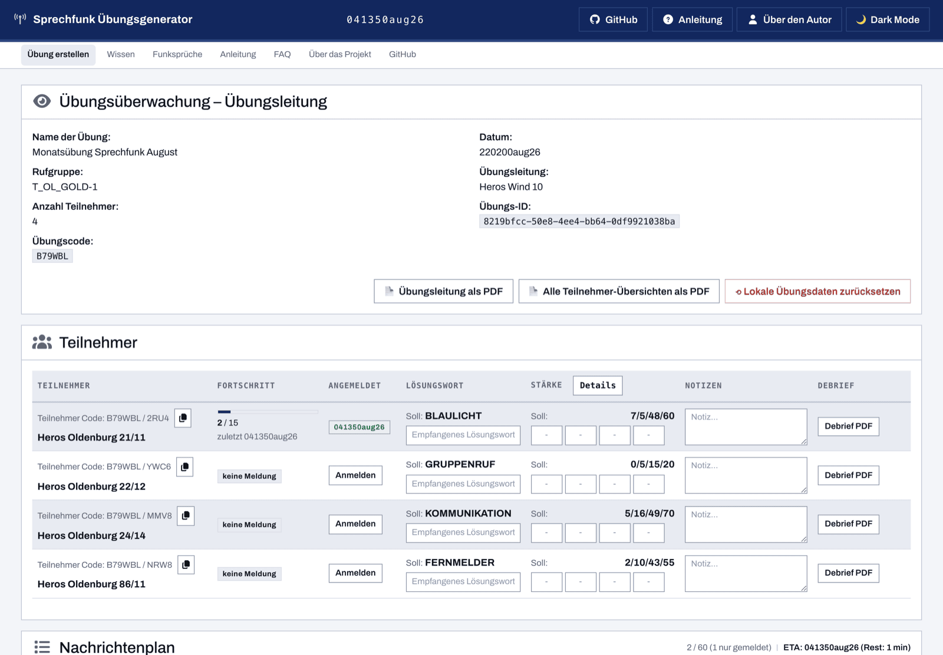Screen dimensions: 943x655
Task: Click Notiz field for Heros Oldenburg 21/11
Action: (x=746, y=427)
